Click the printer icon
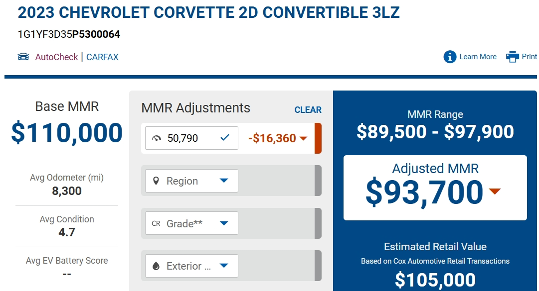The width and height of the screenshot is (539, 291). coord(512,57)
